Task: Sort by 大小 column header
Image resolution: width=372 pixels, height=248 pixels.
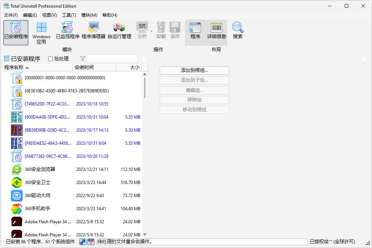Action: click(x=129, y=67)
